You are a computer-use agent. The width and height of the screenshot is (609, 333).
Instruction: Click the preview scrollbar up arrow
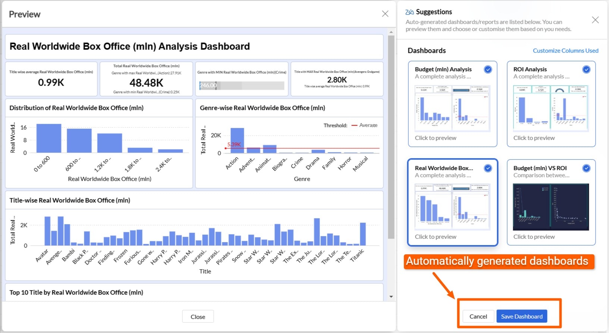pyautogui.click(x=391, y=32)
